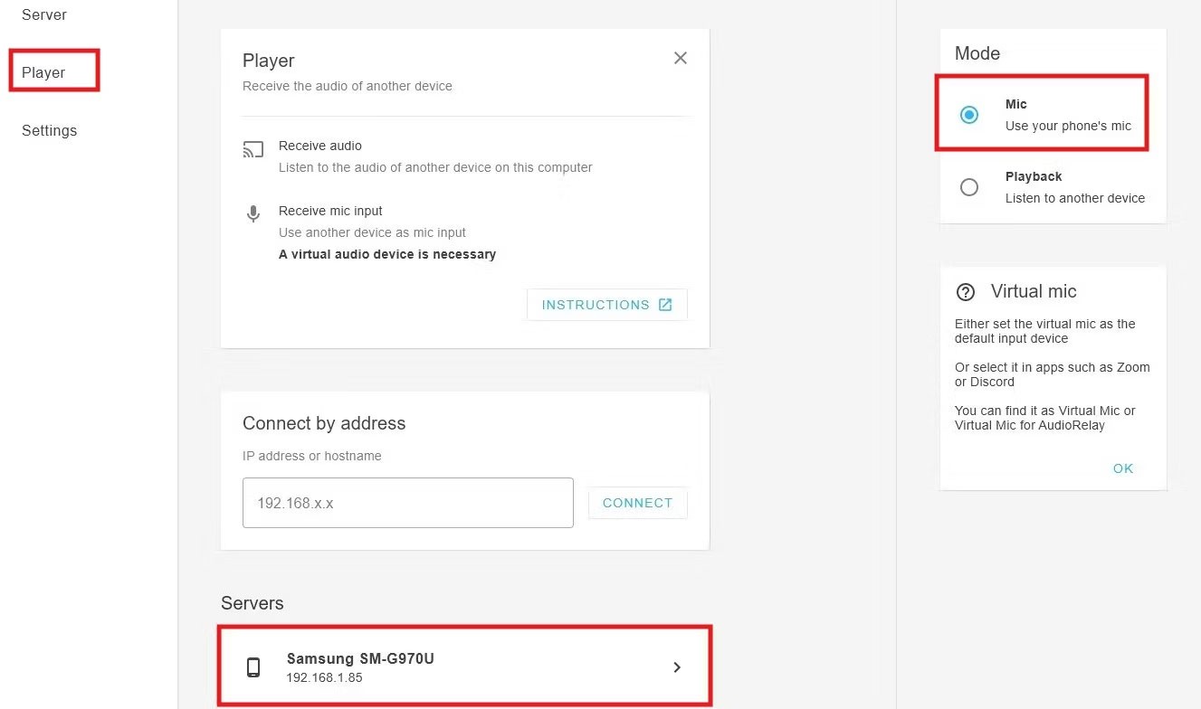This screenshot has height=709, width=1201.
Task: Click the 'Receive audio' option text
Action: pyautogui.click(x=320, y=146)
